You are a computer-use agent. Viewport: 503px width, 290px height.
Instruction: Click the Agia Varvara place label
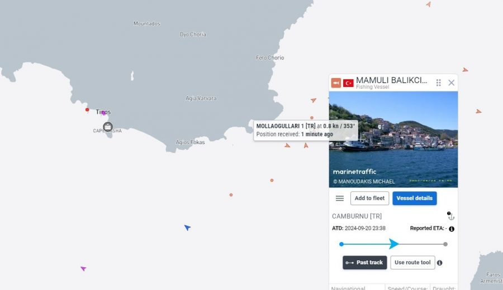point(201,98)
